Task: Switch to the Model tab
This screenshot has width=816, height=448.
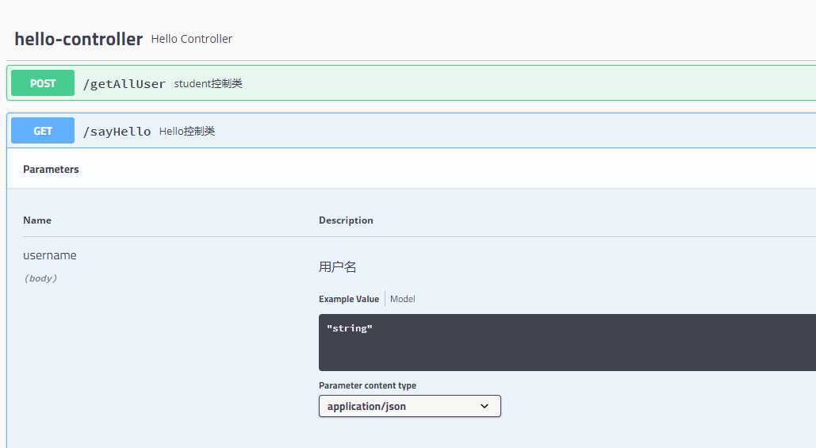Action: [x=402, y=299]
